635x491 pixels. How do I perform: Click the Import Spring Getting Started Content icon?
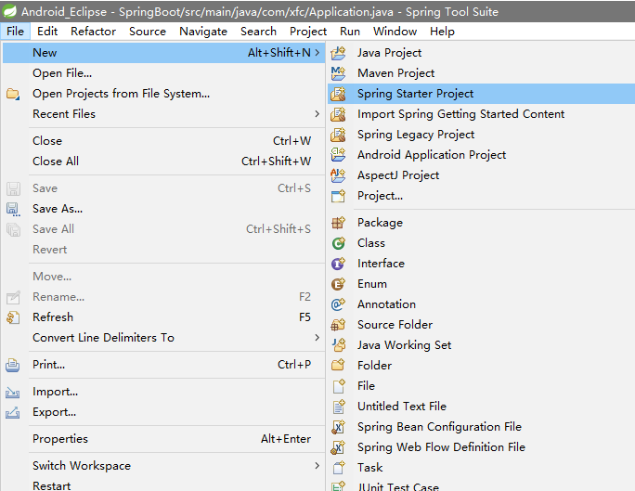[338, 114]
